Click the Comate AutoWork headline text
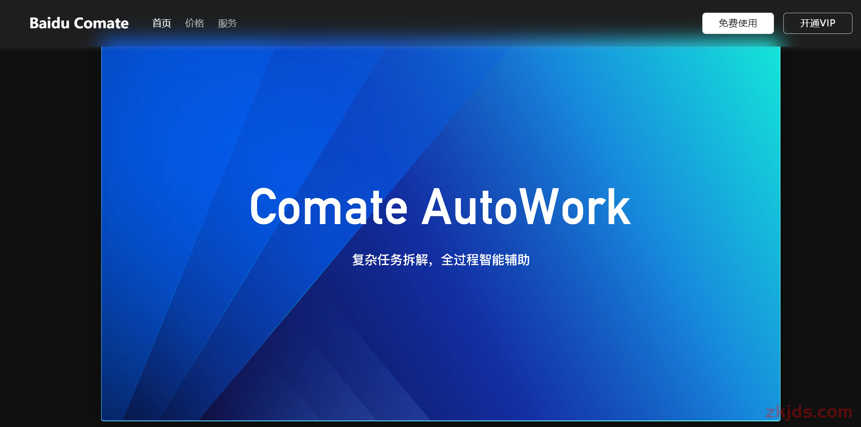861x427 pixels. [440, 207]
